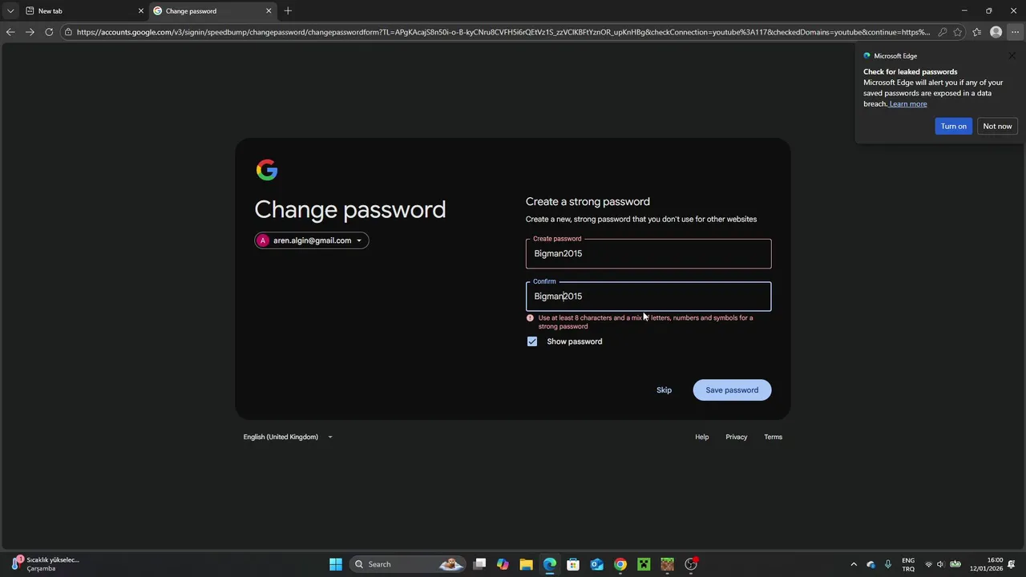Open Task View on the taskbar
Viewport: 1026px width, 577px height.
coord(479,564)
